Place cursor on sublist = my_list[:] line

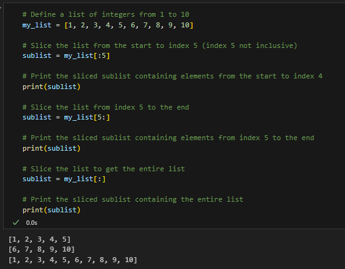tap(64, 179)
